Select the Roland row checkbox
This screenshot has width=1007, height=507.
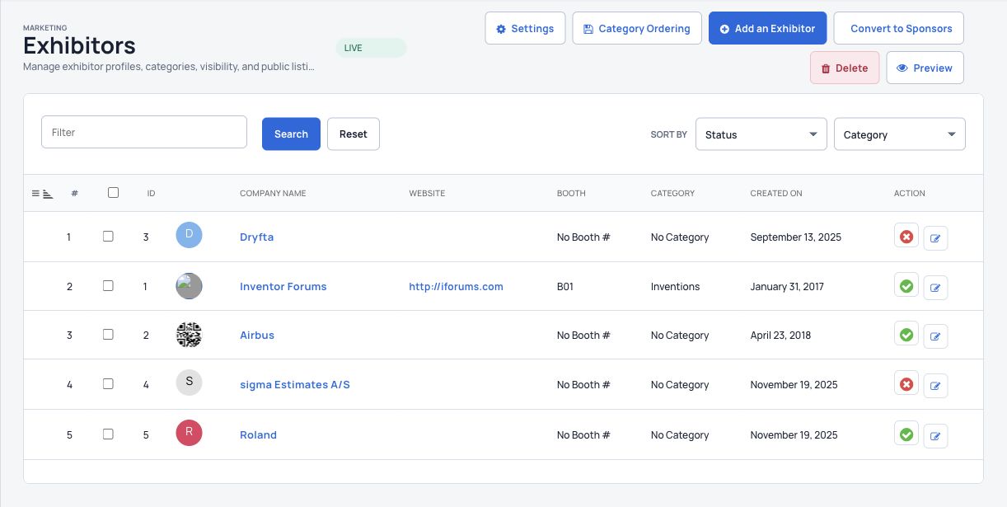pos(108,434)
